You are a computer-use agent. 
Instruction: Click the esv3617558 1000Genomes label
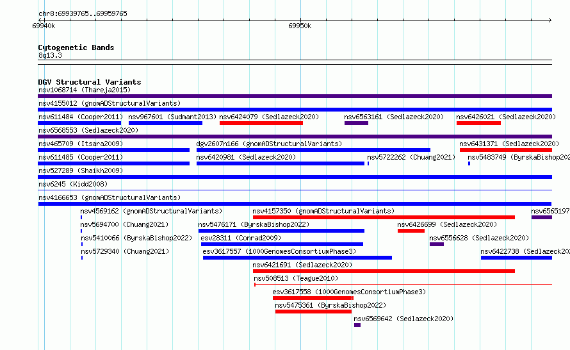[x=349, y=292]
